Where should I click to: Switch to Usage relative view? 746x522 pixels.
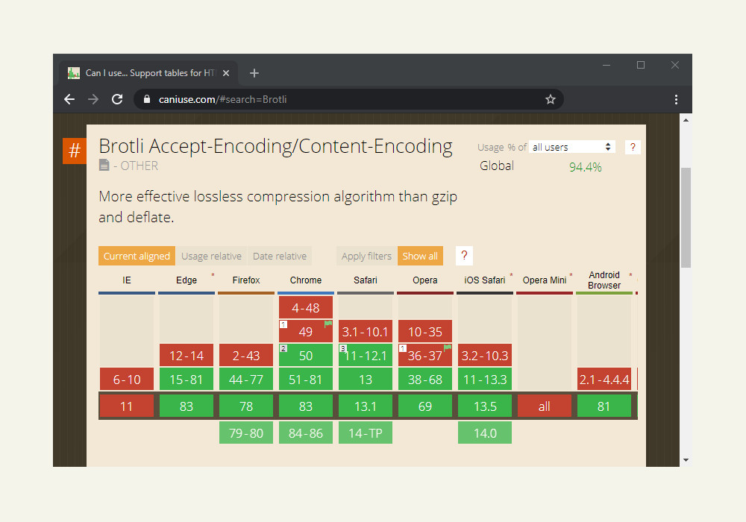(211, 256)
